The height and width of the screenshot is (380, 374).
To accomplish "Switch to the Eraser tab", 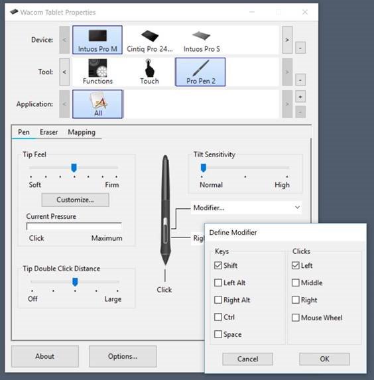I will tap(48, 132).
